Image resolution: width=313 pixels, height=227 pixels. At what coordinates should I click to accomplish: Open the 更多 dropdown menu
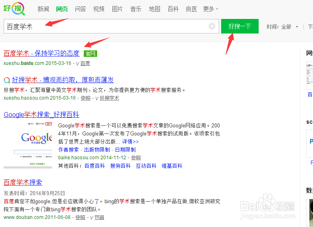click(x=210, y=9)
